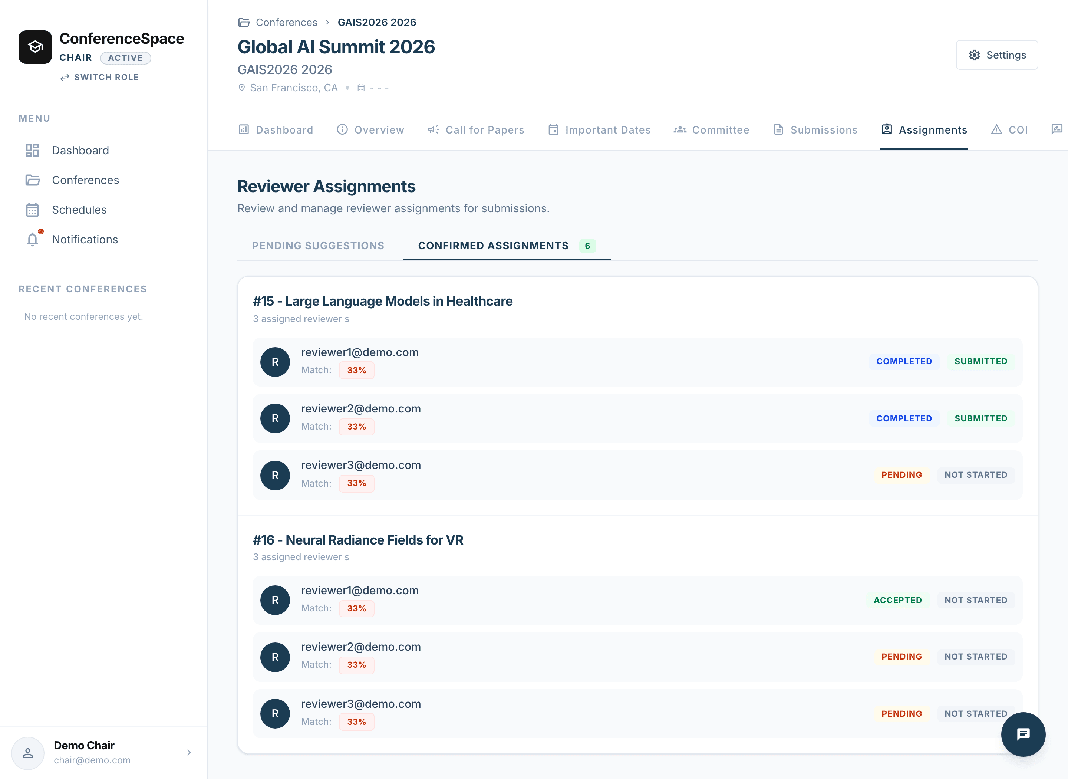Select the Confirmed Assignments tab
The image size is (1068, 779).
[x=507, y=246]
